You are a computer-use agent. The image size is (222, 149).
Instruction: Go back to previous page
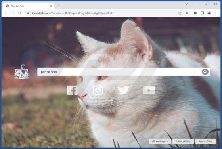click(x=6, y=13)
